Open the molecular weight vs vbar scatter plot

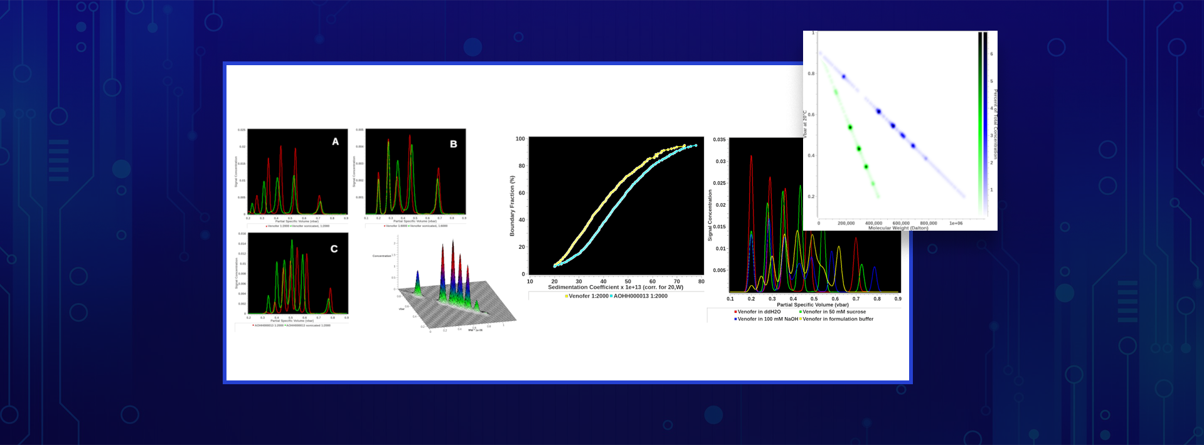pos(897,125)
